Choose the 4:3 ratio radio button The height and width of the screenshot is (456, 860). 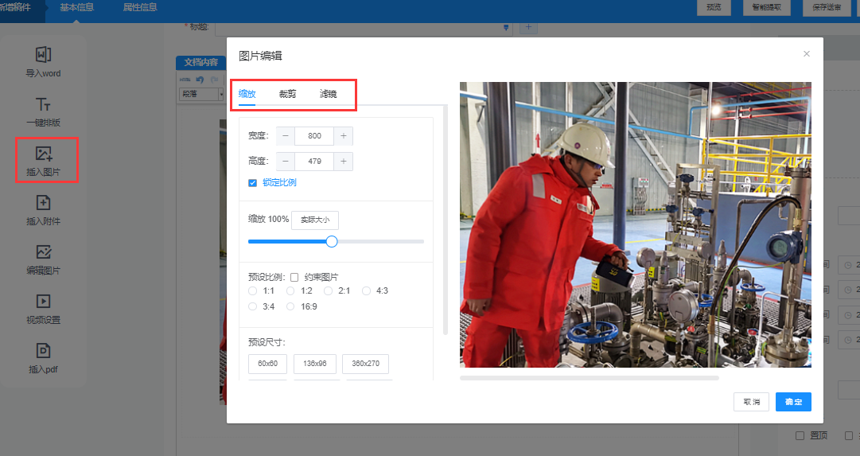click(367, 291)
